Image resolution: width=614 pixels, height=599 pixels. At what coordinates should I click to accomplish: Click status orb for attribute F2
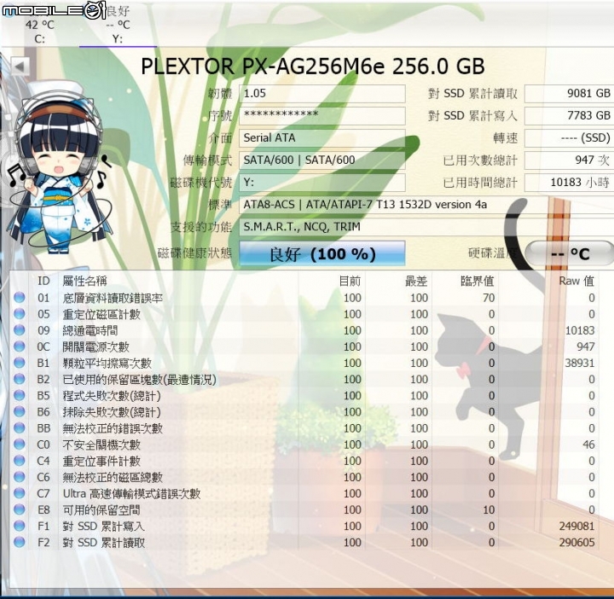(x=19, y=542)
